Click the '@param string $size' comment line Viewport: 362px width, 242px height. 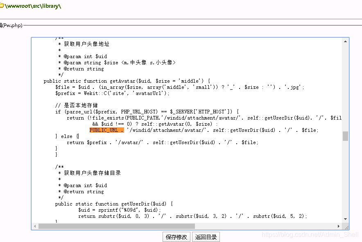click(x=117, y=63)
